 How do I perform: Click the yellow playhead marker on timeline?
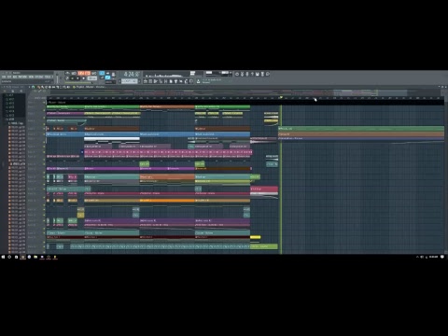pyautogui.click(x=281, y=97)
